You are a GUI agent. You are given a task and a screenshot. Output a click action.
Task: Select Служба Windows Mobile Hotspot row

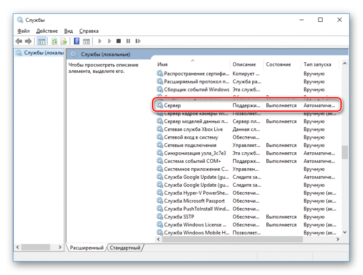pyautogui.click(x=246, y=233)
